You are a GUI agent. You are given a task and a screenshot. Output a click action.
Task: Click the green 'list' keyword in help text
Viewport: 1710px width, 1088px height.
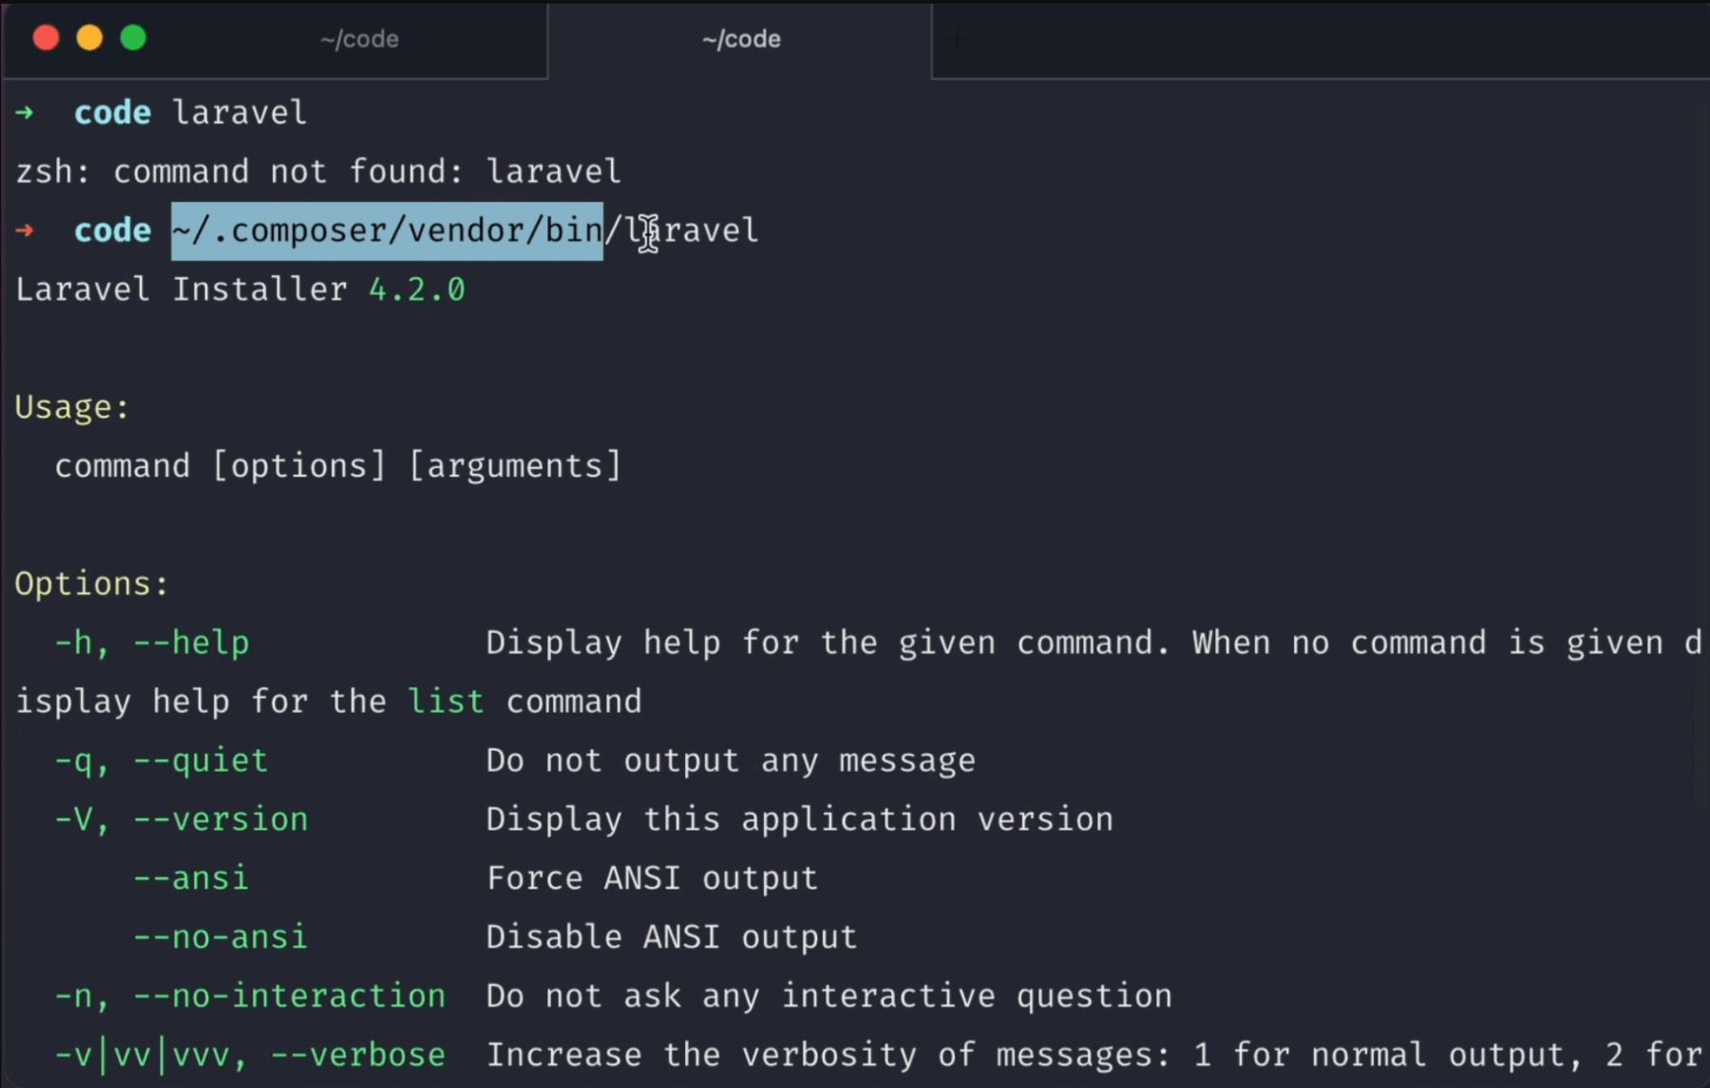pos(446,701)
